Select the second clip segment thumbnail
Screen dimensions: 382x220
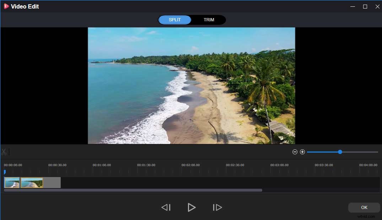tap(32, 182)
